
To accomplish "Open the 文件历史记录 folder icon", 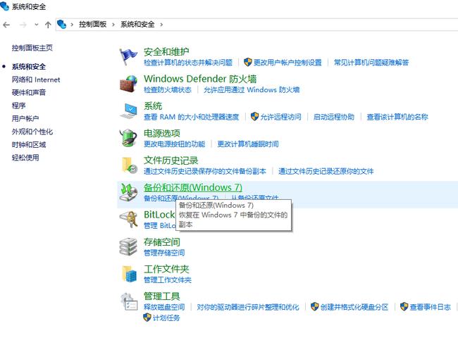I will (x=128, y=165).
